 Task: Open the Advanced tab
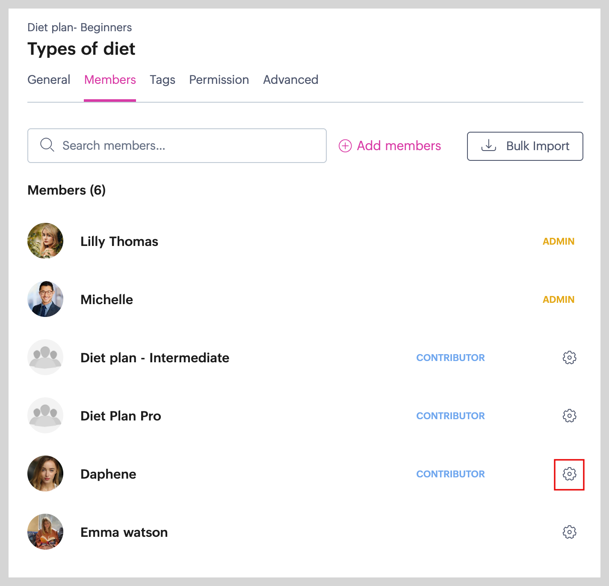coord(291,80)
